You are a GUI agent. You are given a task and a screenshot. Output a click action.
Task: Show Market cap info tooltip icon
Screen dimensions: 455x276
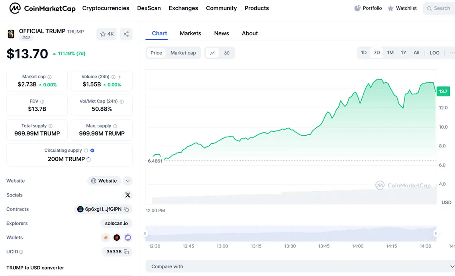(x=50, y=77)
